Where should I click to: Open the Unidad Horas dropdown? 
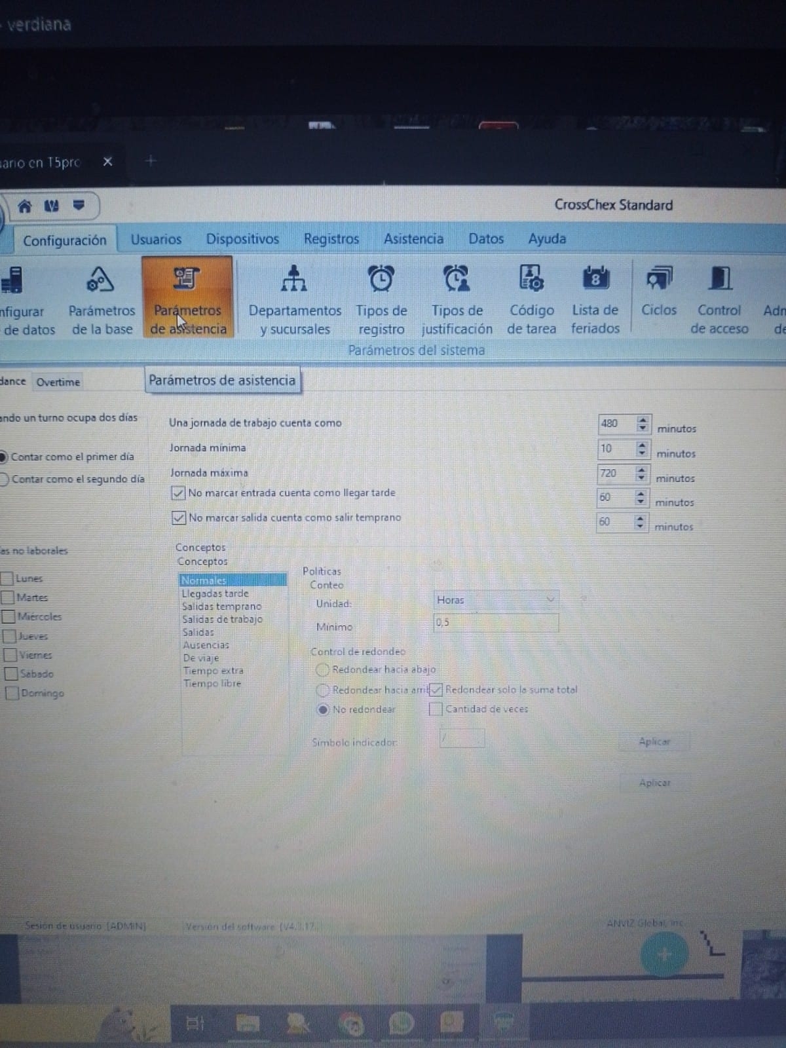pos(496,599)
